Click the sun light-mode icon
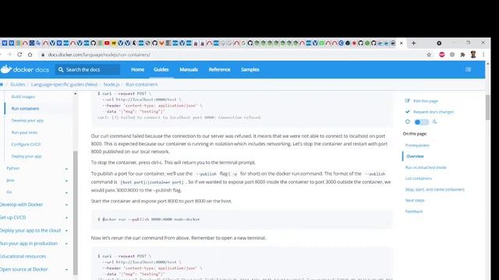Image resolution: width=499 pixels, height=280 pixels. [x=408, y=121]
